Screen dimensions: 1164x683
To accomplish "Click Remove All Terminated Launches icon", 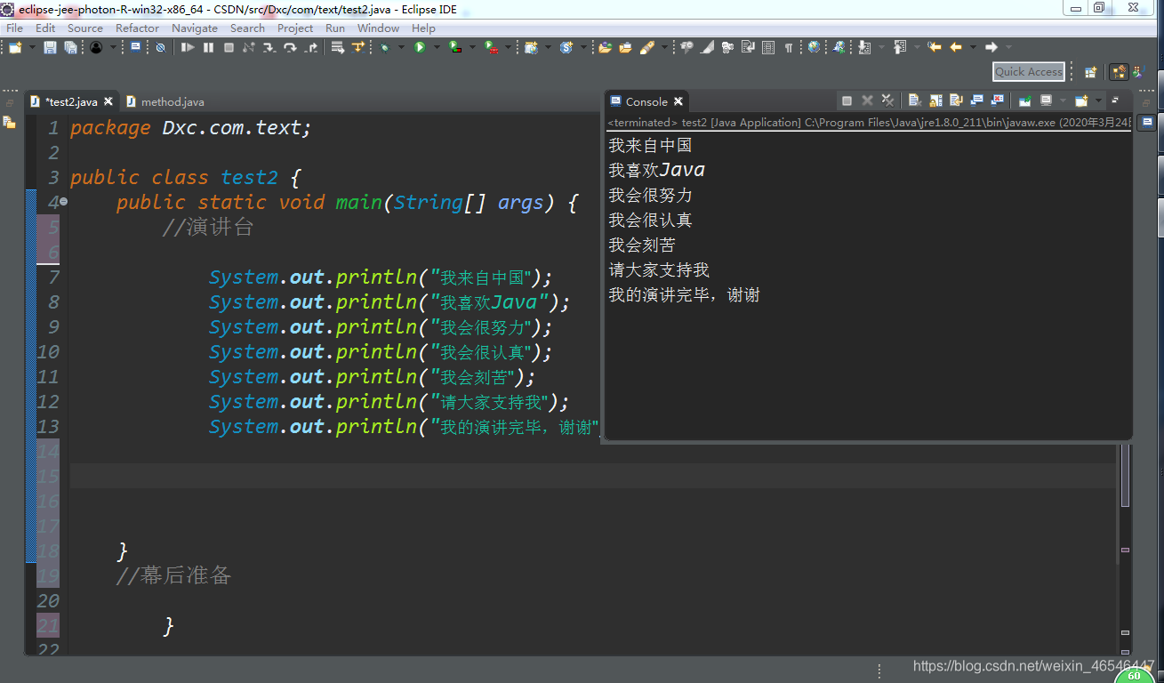I will pos(887,100).
